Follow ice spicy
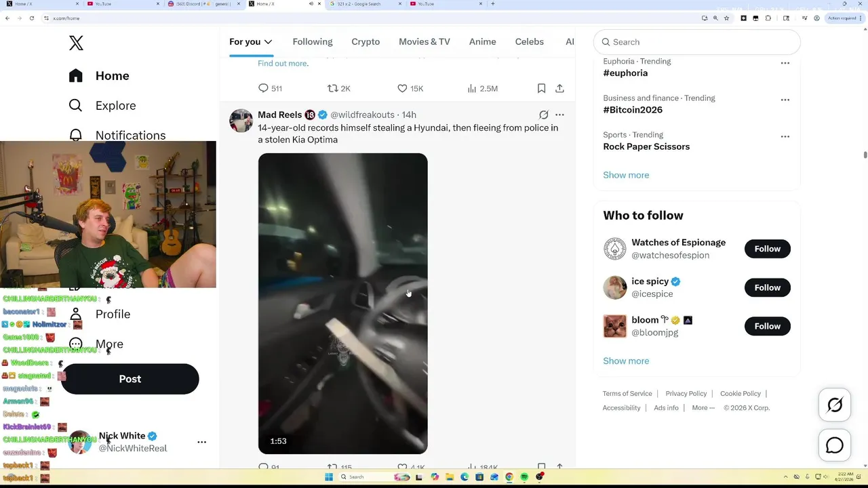Screen dimensions: 868x488 [768, 287]
